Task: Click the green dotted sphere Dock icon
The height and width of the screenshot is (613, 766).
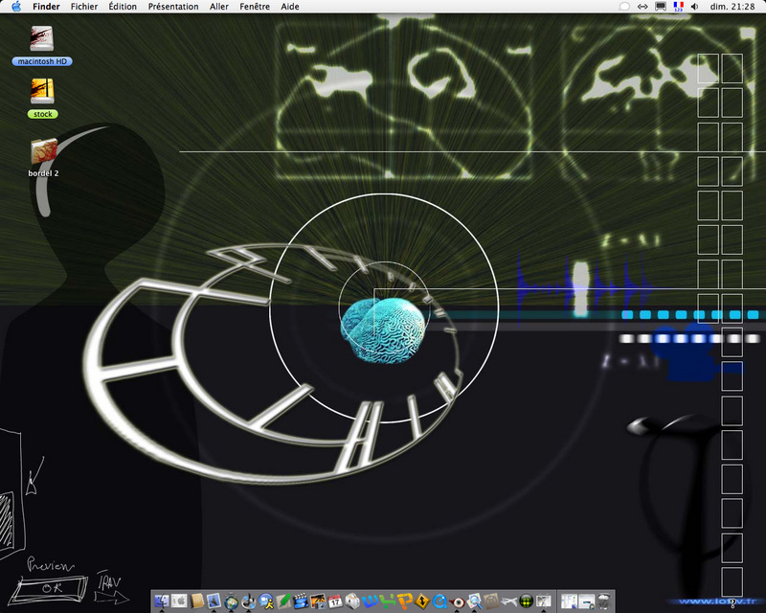Action: pyautogui.click(x=527, y=601)
